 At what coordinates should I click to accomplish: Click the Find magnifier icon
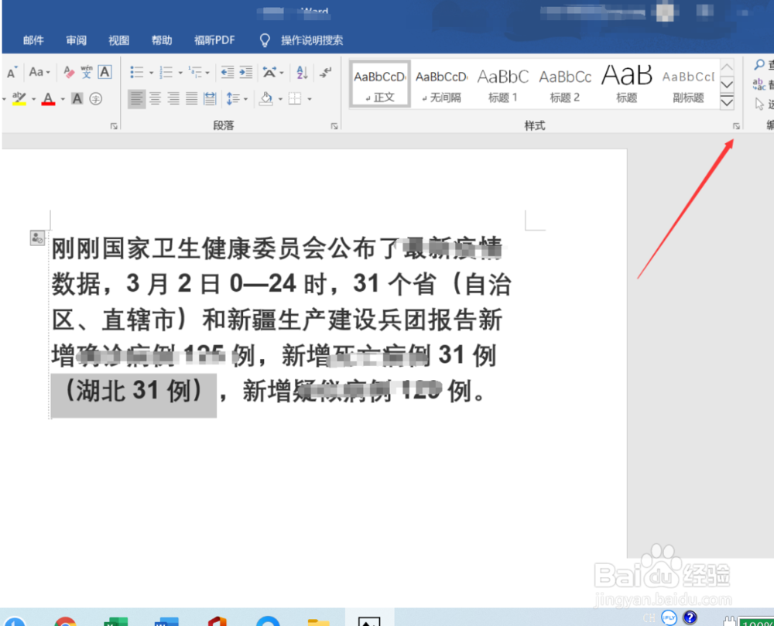click(x=759, y=65)
